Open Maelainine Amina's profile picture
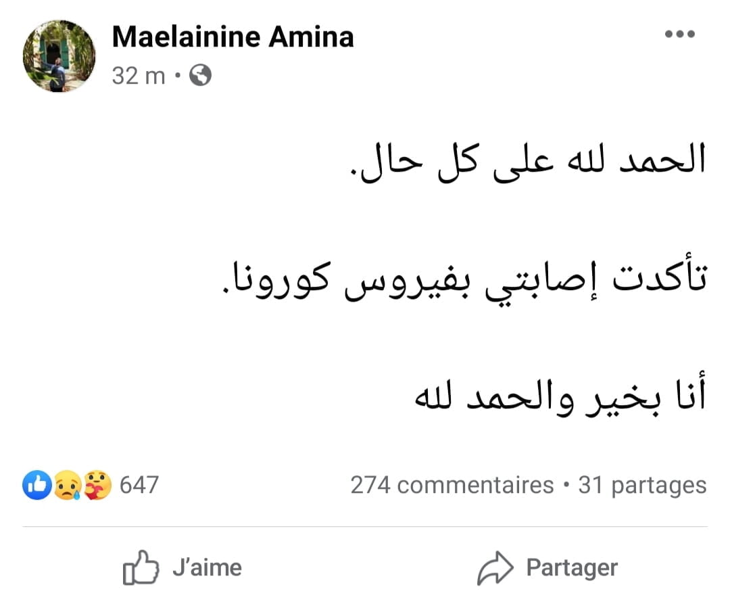The width and height of the screenshot is (730, 608). [x=59, y=56]
